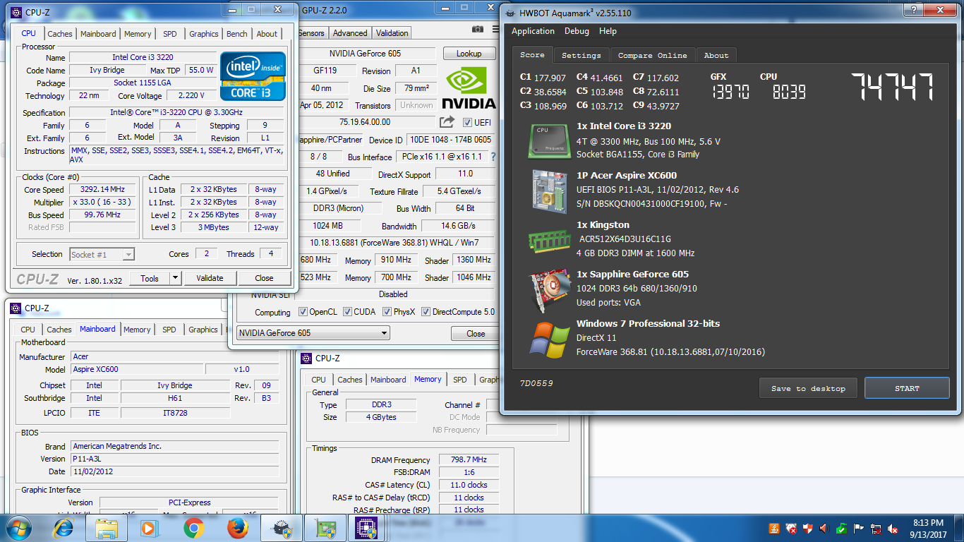Open the Memory tab in the bottom-right CPU-Z window
Screen dimensions: 964x542
tap(428, 379)
